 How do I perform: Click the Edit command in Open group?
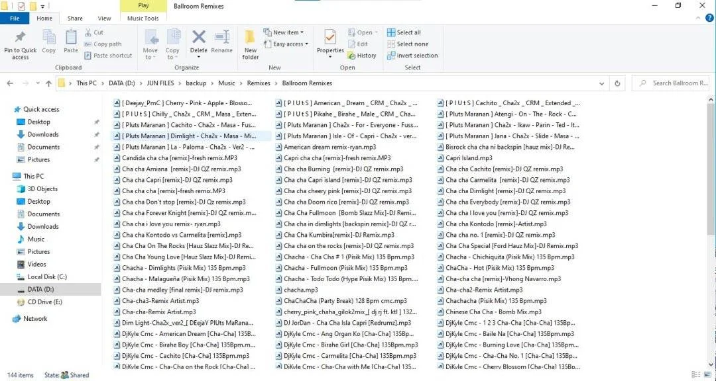tap(358, 44)
